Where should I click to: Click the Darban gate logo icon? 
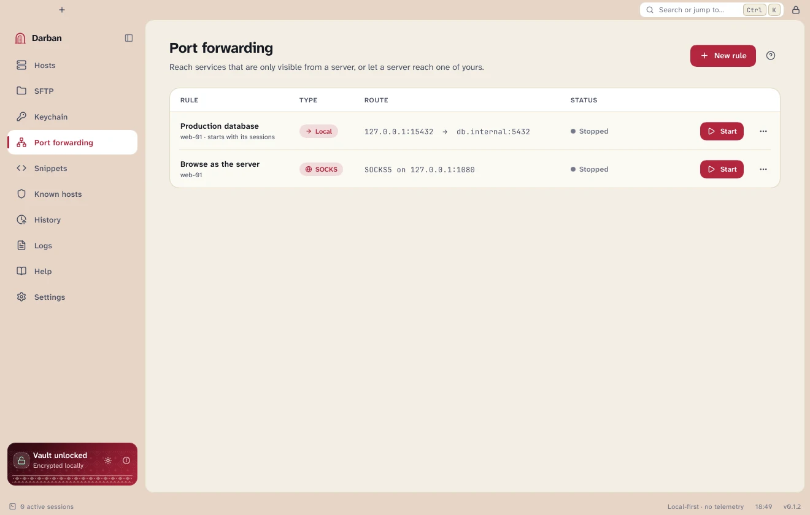20,38
